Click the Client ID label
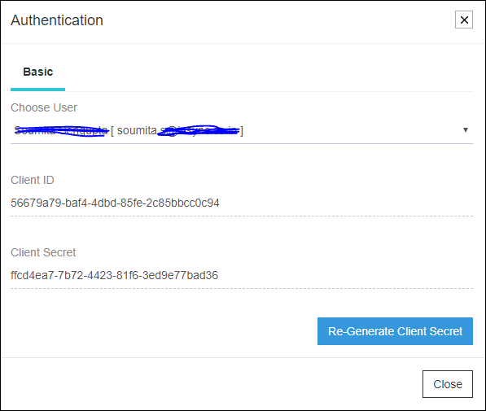This screenshot has width=486, height=411. [33, 180]
